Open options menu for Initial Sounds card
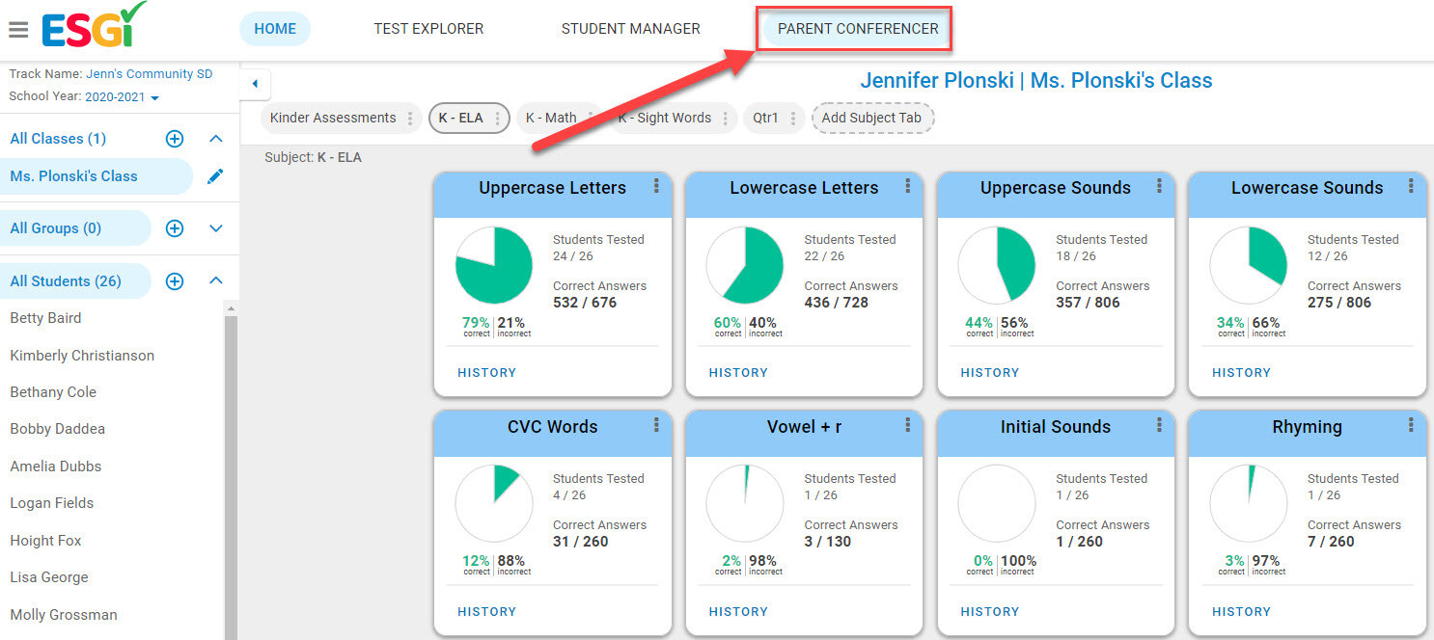Screen dimensions: 1434x640 coord(1160,425)
